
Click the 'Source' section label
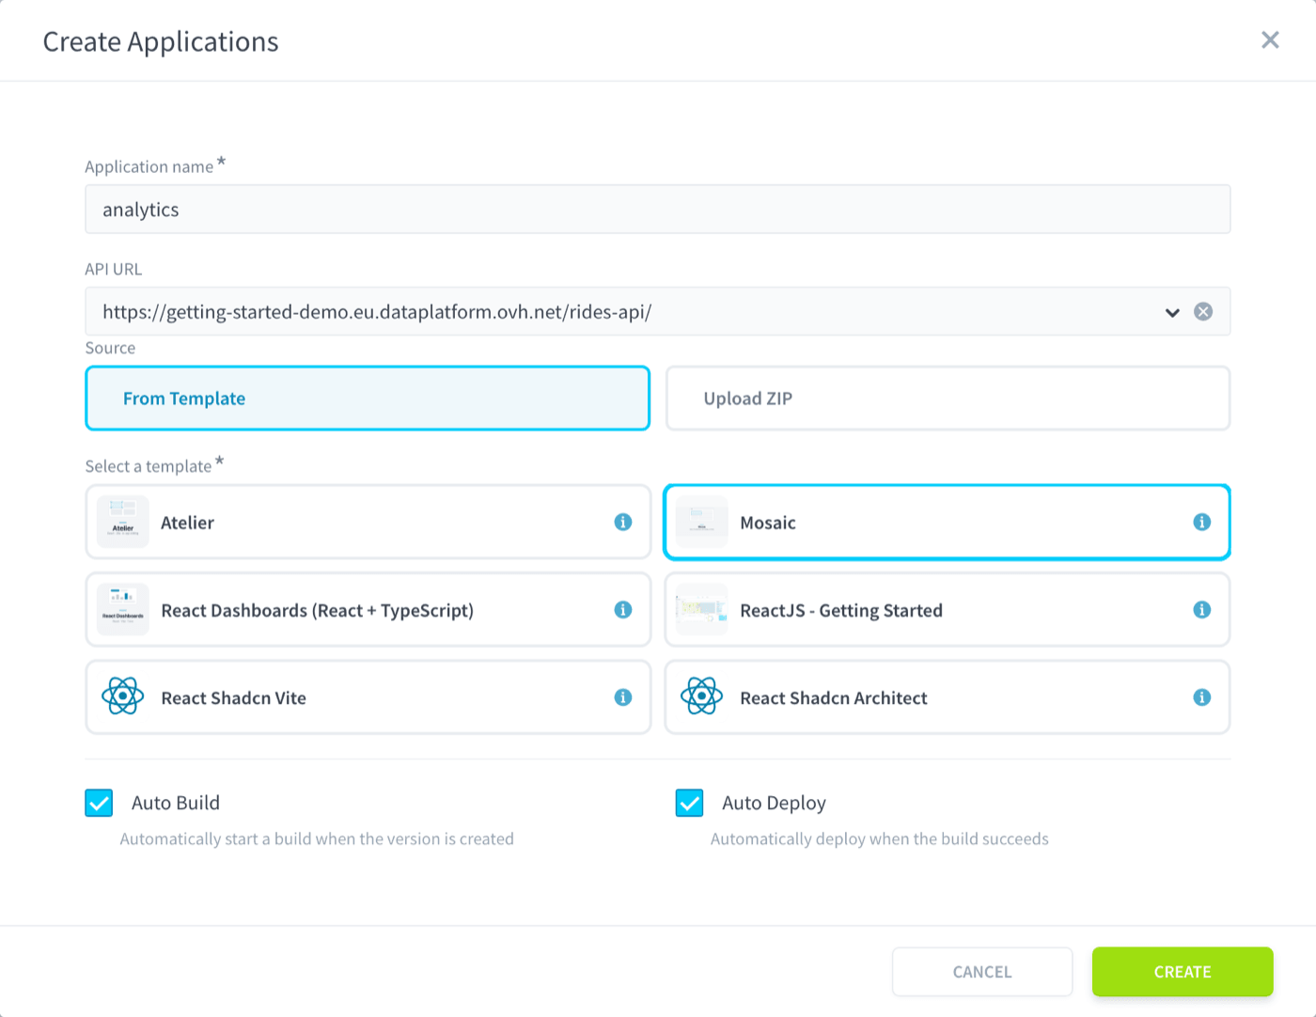[110, 348]
